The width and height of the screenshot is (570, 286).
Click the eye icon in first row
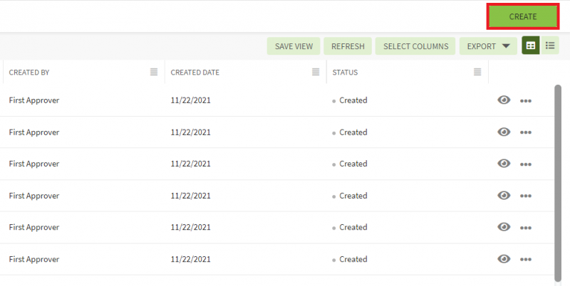[x=504, y=100]
